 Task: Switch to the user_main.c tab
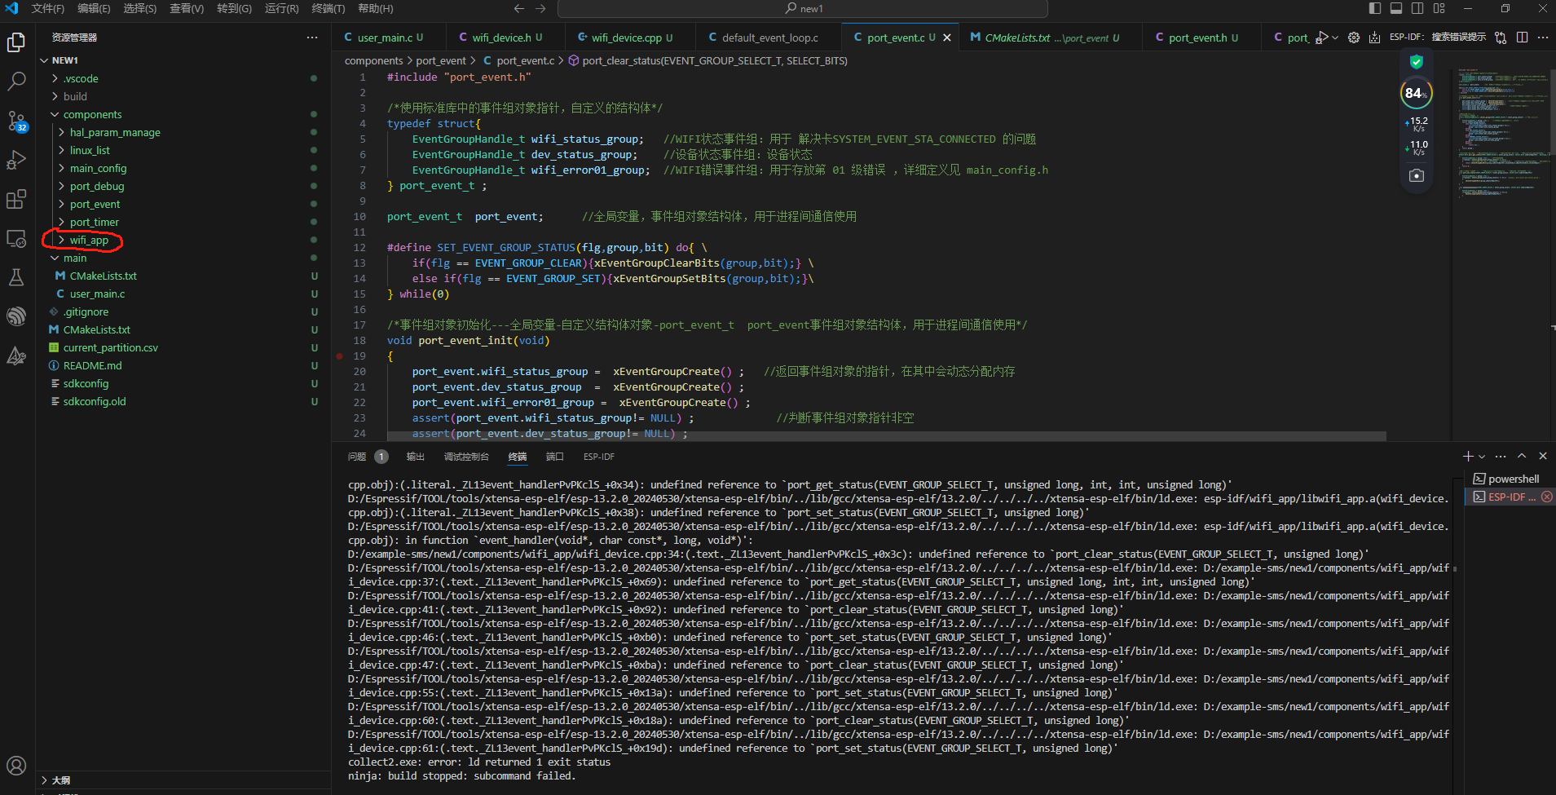pyautogui.click(x=384, y=38)
